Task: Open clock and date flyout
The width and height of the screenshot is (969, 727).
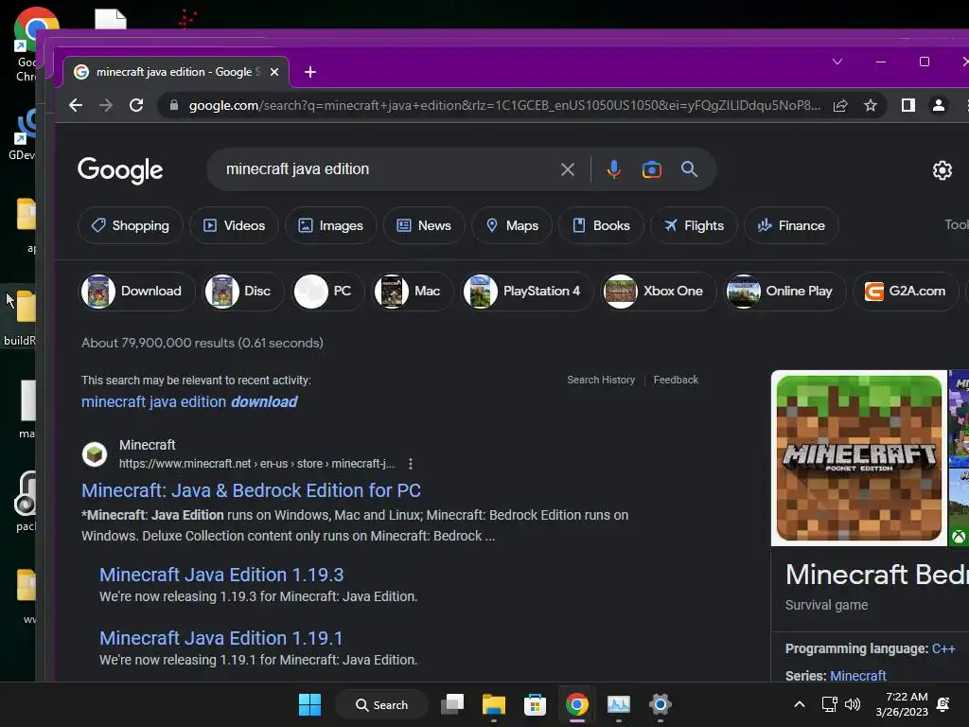Action: point(902,704)
